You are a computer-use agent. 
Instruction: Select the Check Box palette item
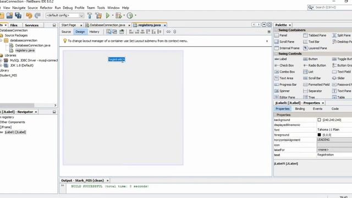[x=284, y=65]
